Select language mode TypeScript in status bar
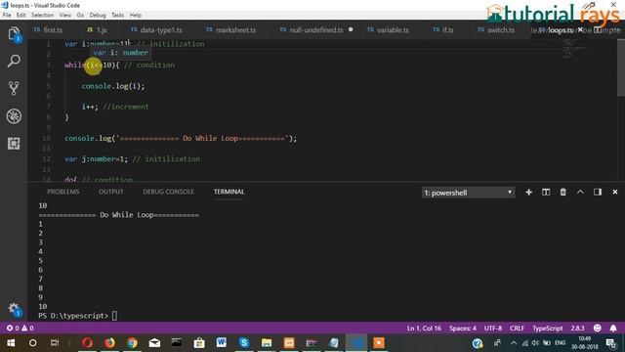 (547, 329)
